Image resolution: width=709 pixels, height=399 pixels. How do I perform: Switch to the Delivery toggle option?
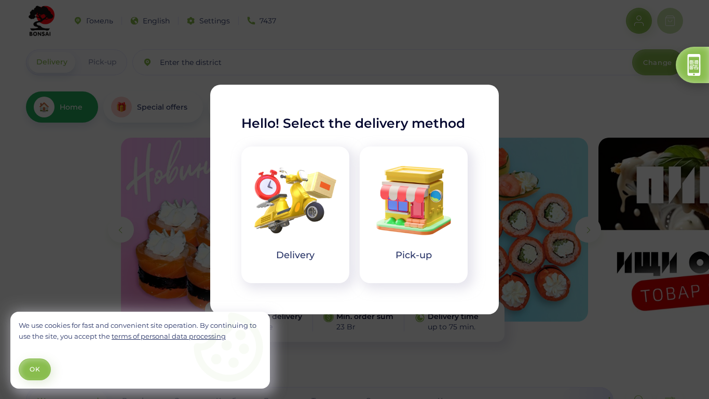pyautogui.click(x=52, y=62)
